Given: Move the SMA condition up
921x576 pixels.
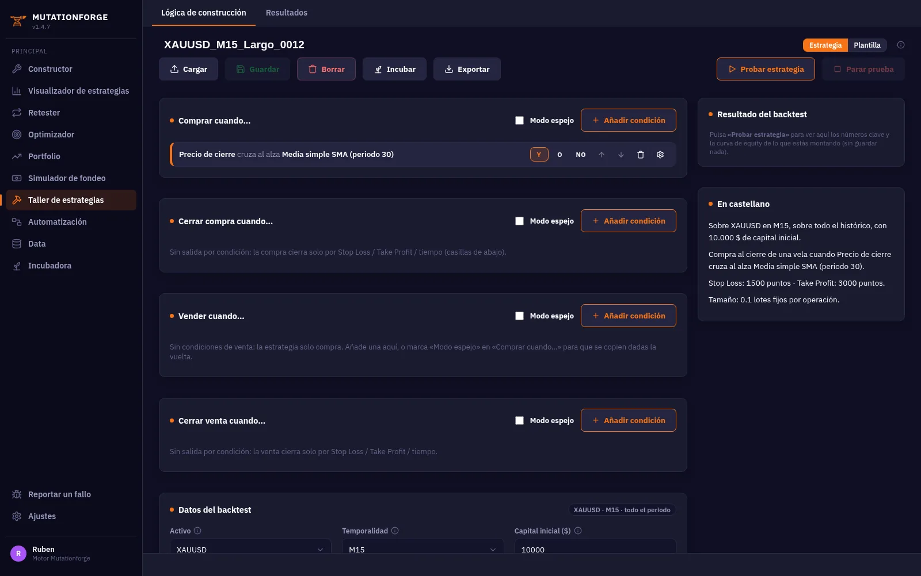Looking at the screenshot, I should coord(602,155).
